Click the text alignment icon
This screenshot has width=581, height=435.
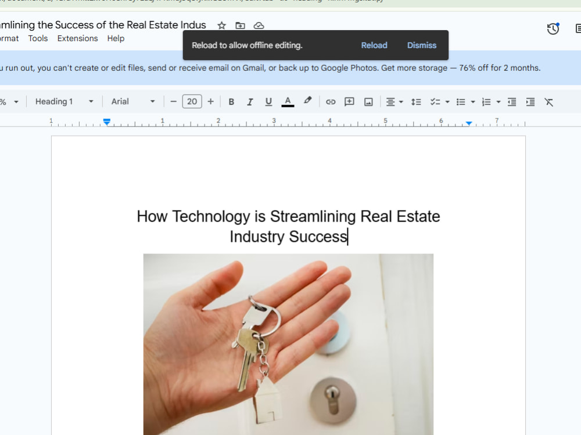(x=390, y=101)
